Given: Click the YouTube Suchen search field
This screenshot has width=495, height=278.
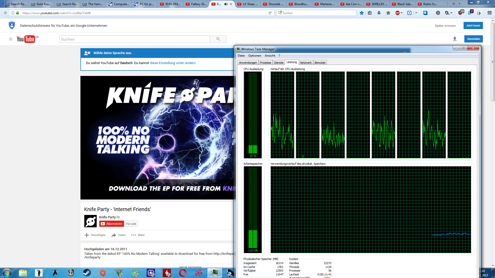Looking at the screenshot, I should 134,39.
